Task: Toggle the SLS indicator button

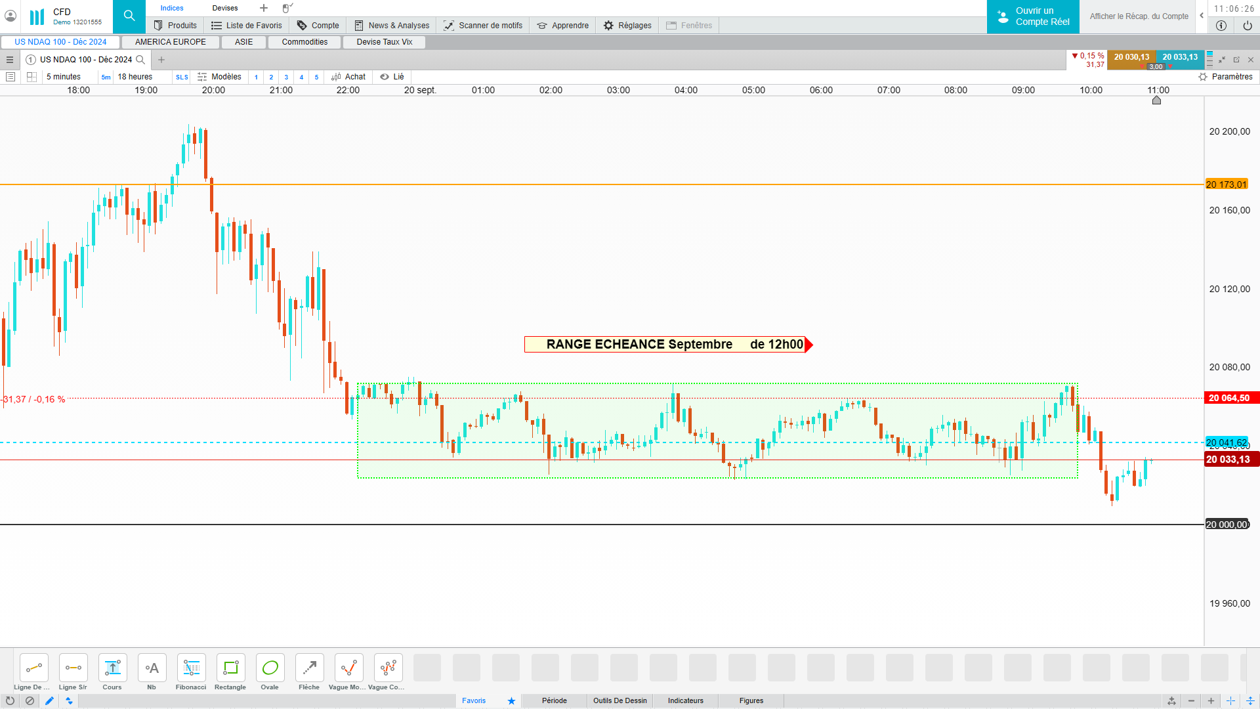Action: point(182,77)
